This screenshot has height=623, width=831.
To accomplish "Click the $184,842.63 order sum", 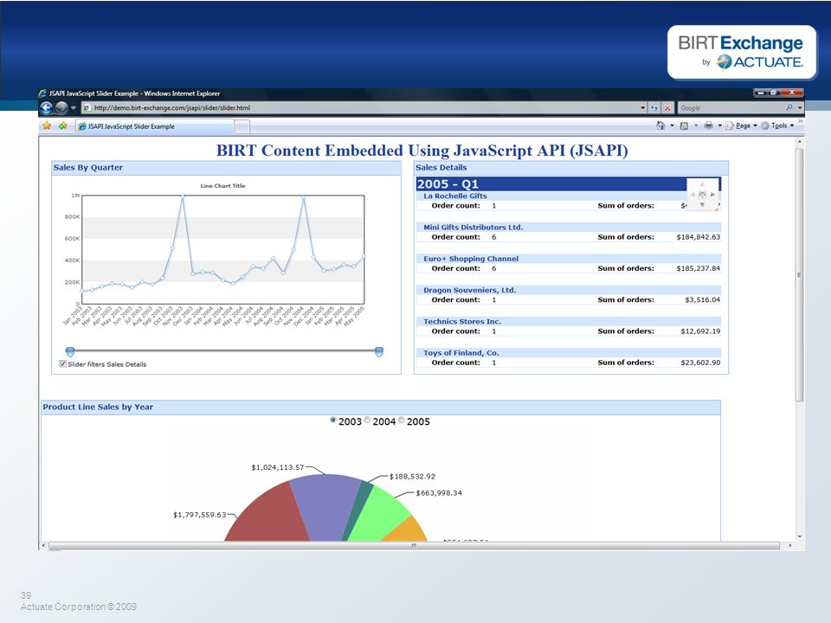I will coord(698,237).
